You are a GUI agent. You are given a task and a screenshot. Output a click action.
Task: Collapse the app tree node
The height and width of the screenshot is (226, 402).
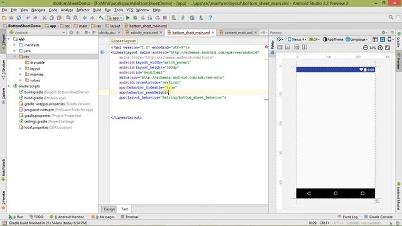[9, 39]
